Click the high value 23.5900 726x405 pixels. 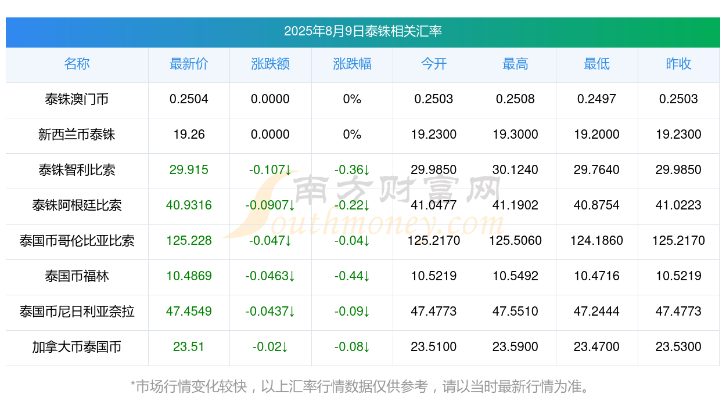pyautogui.click(x=515, y=347)
